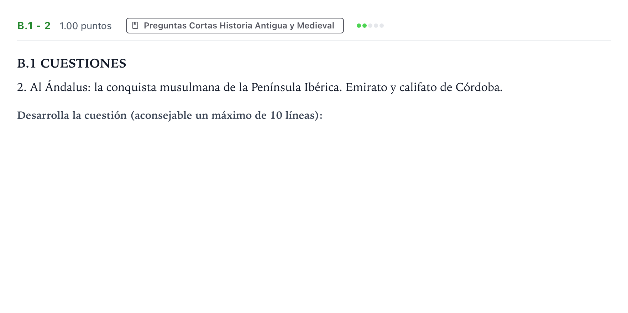Click the 1.00 puntos score text
The width and height of the screenshot is (628, 313).
[x=85, y=26]
